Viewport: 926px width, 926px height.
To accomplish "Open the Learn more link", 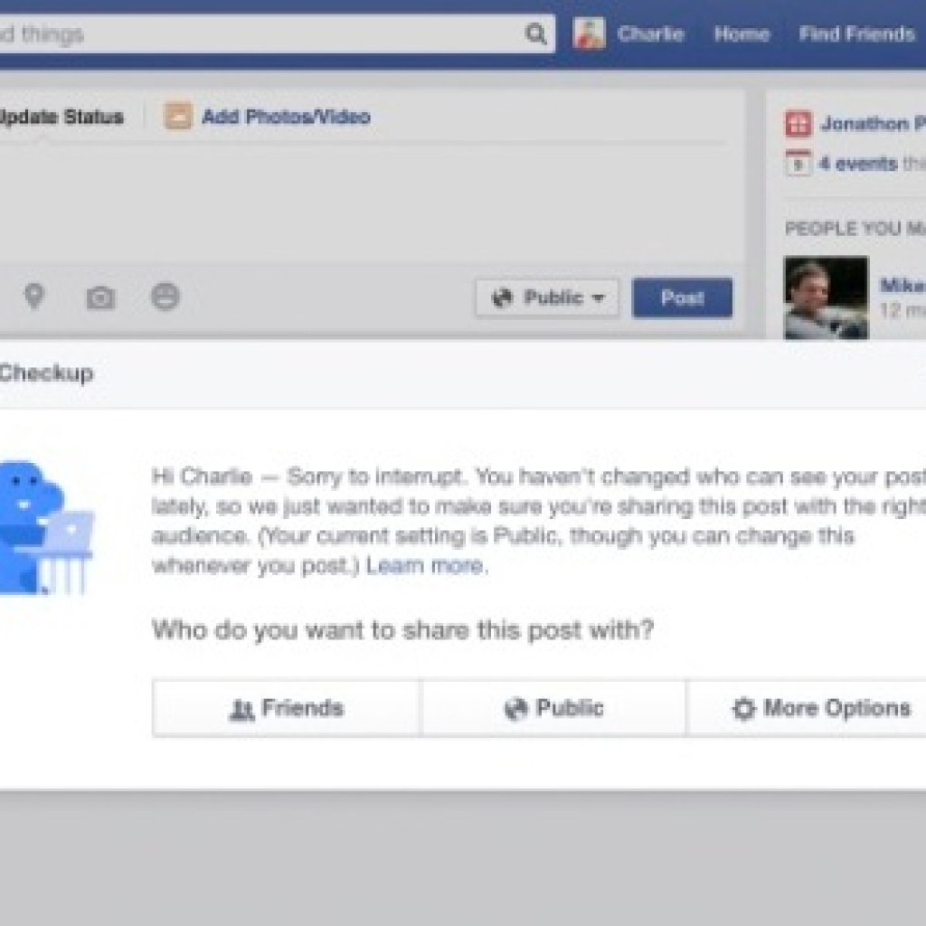I will [x=425, y=565].
